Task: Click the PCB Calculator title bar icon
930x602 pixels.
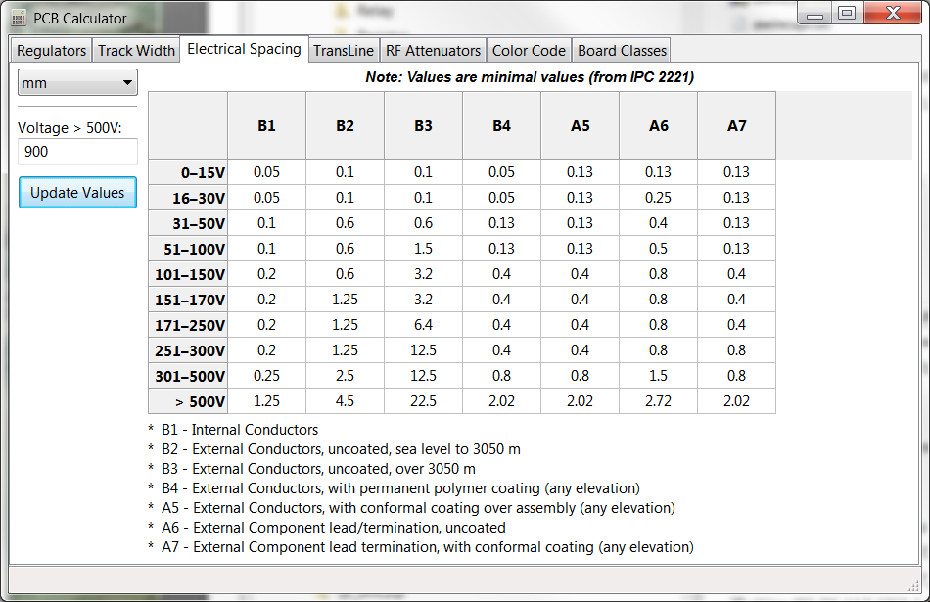Action: [19, 19]
